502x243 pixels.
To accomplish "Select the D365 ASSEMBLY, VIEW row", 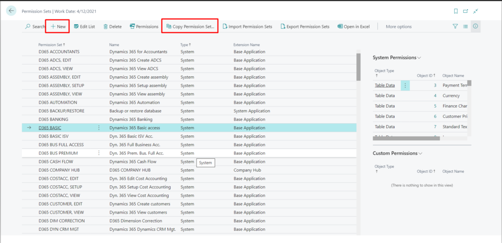I will [189, 94].
